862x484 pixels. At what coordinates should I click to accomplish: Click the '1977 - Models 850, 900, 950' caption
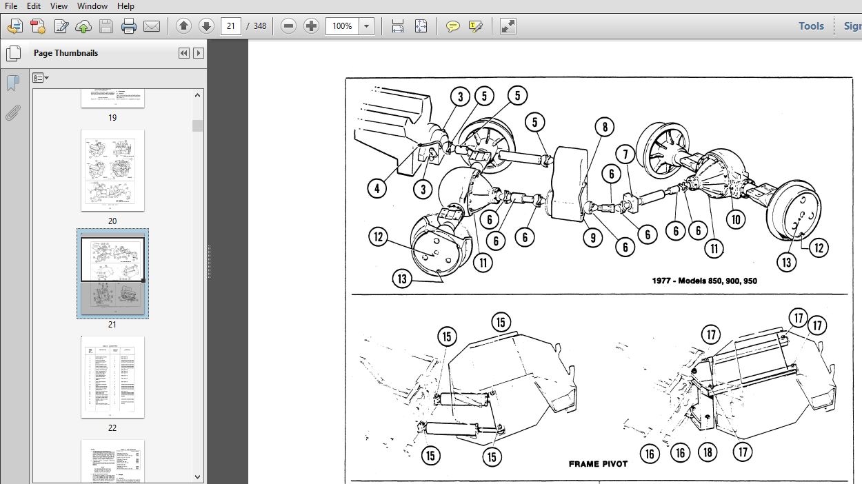point(704,281)
